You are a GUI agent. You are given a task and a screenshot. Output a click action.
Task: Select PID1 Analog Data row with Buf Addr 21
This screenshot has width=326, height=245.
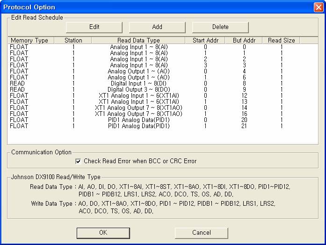pos(138,126)
